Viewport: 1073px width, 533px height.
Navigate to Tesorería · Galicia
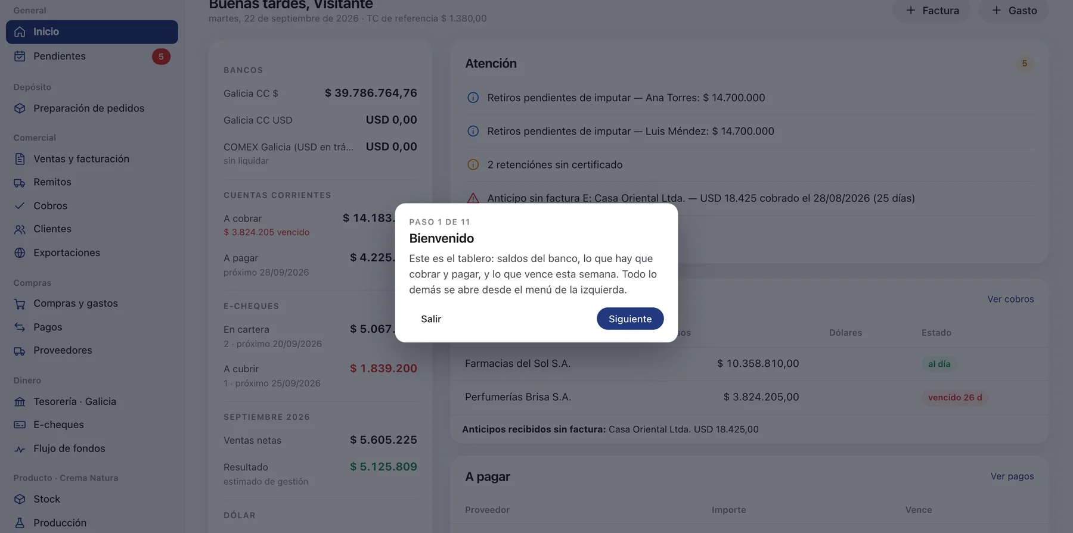[x=92, y=401]
